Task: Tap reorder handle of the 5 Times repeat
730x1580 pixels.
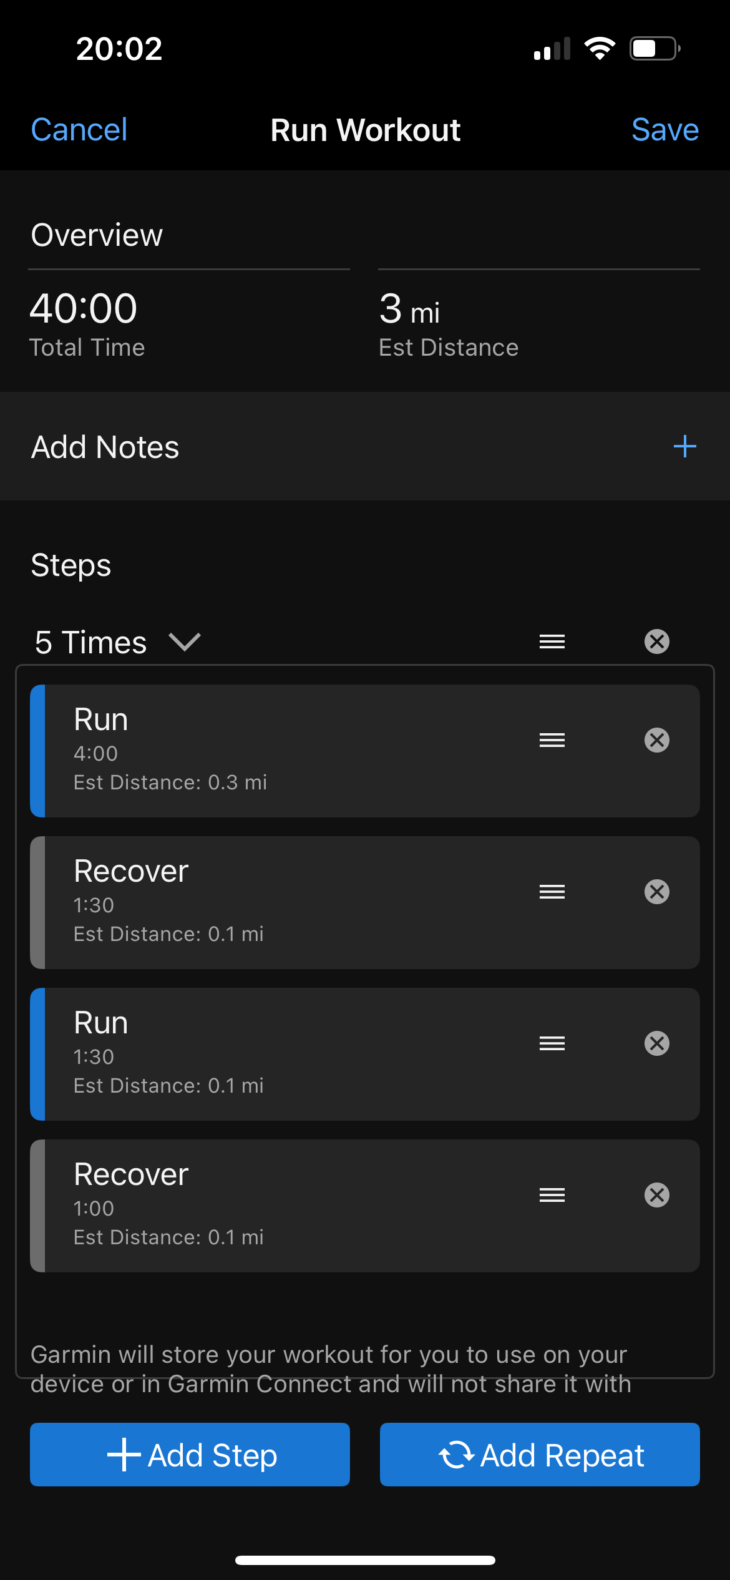Action: click(552, 641)
